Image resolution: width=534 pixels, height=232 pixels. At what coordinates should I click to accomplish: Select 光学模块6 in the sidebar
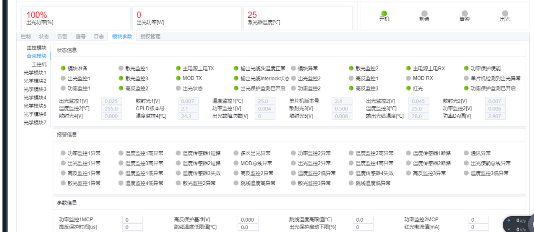tap(35, 114)
